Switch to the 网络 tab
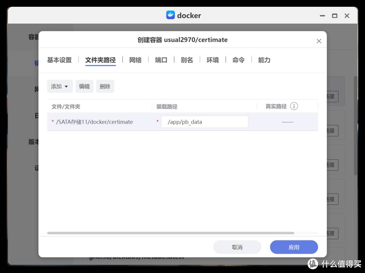 click(135, 60)
